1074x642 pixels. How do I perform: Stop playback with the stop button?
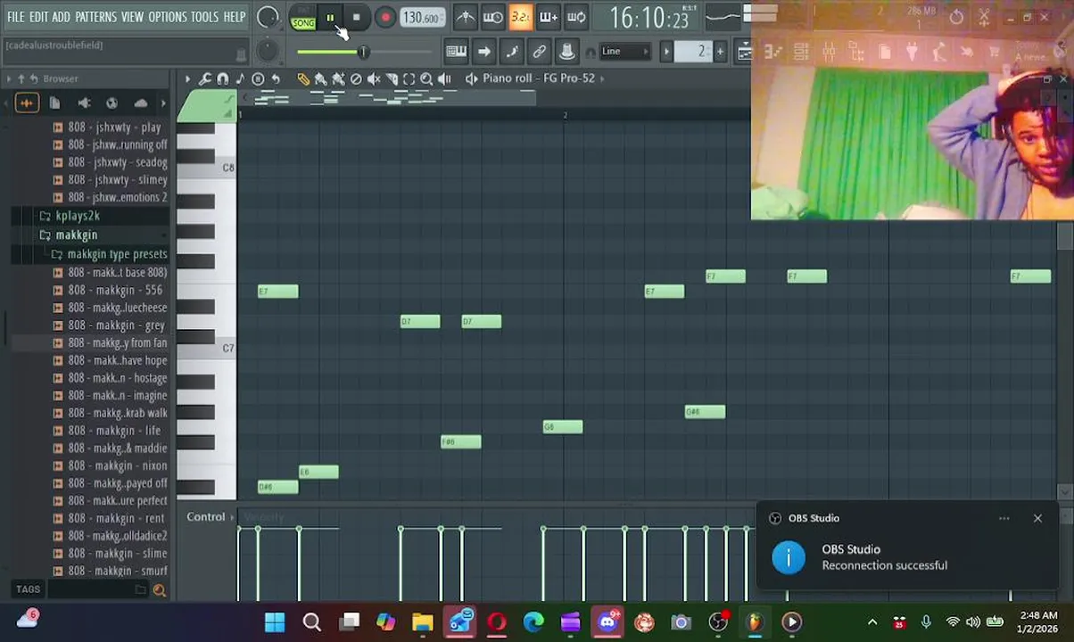pos(356,18)
